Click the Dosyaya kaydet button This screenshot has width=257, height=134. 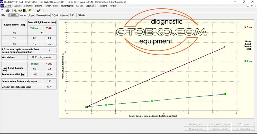click(x=219, y=129)
